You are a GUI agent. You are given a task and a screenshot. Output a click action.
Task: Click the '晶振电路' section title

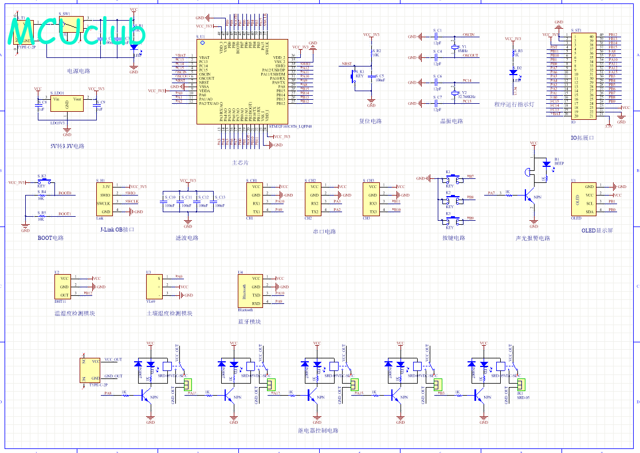pyautogui.click(x=451, y=121)
